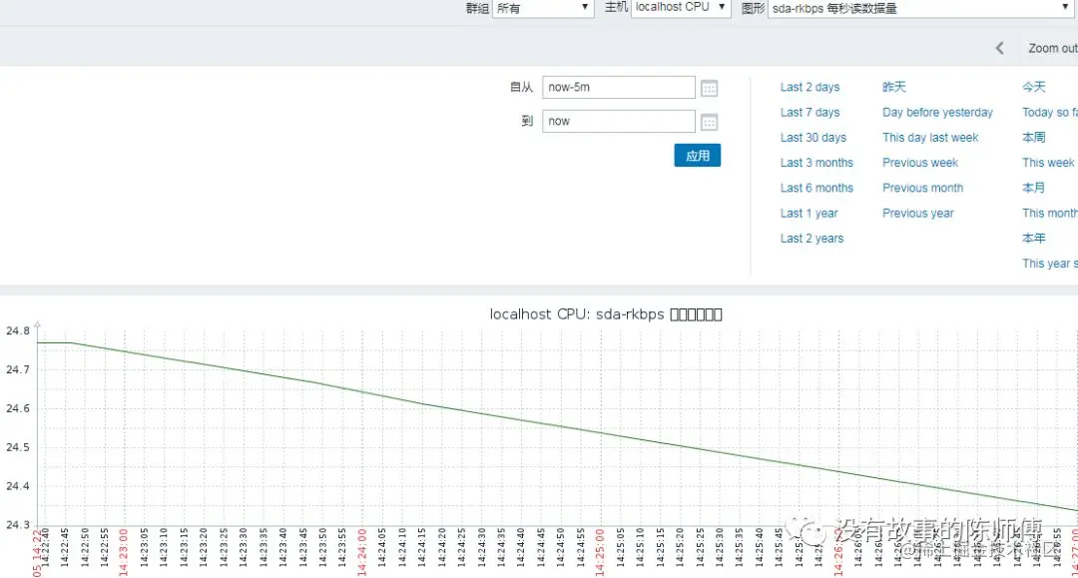Select the Previous week range
Image resolution: width=1078 pixels, height=578 pixels.
(x=920, y=163)
